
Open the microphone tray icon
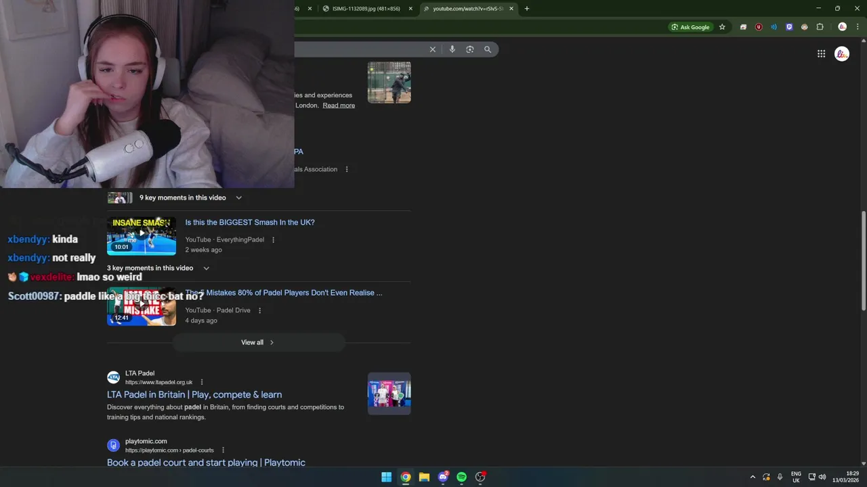[780, 477]
